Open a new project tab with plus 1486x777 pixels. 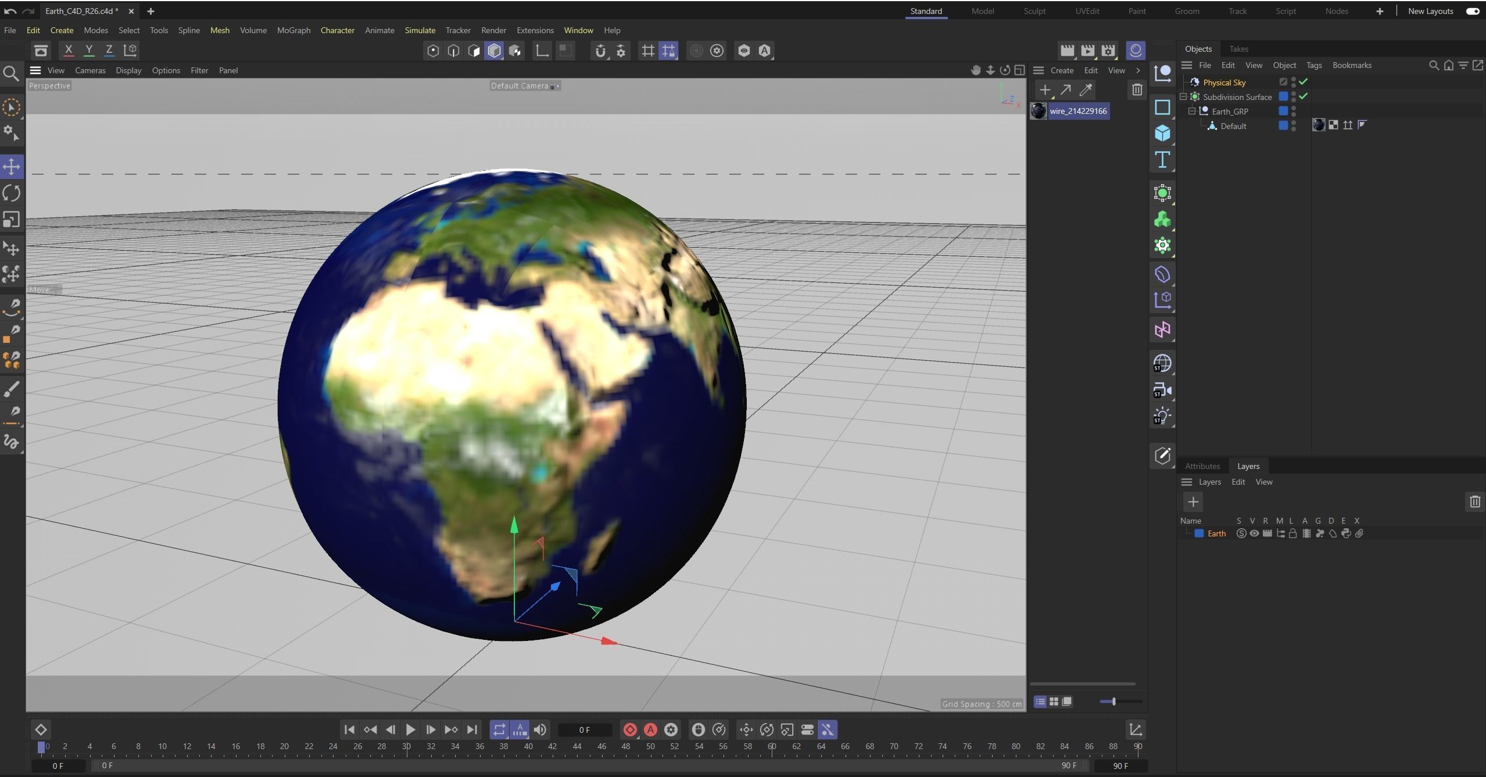coord(151,11)
